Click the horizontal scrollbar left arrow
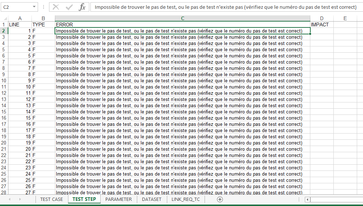 [308, 199]
